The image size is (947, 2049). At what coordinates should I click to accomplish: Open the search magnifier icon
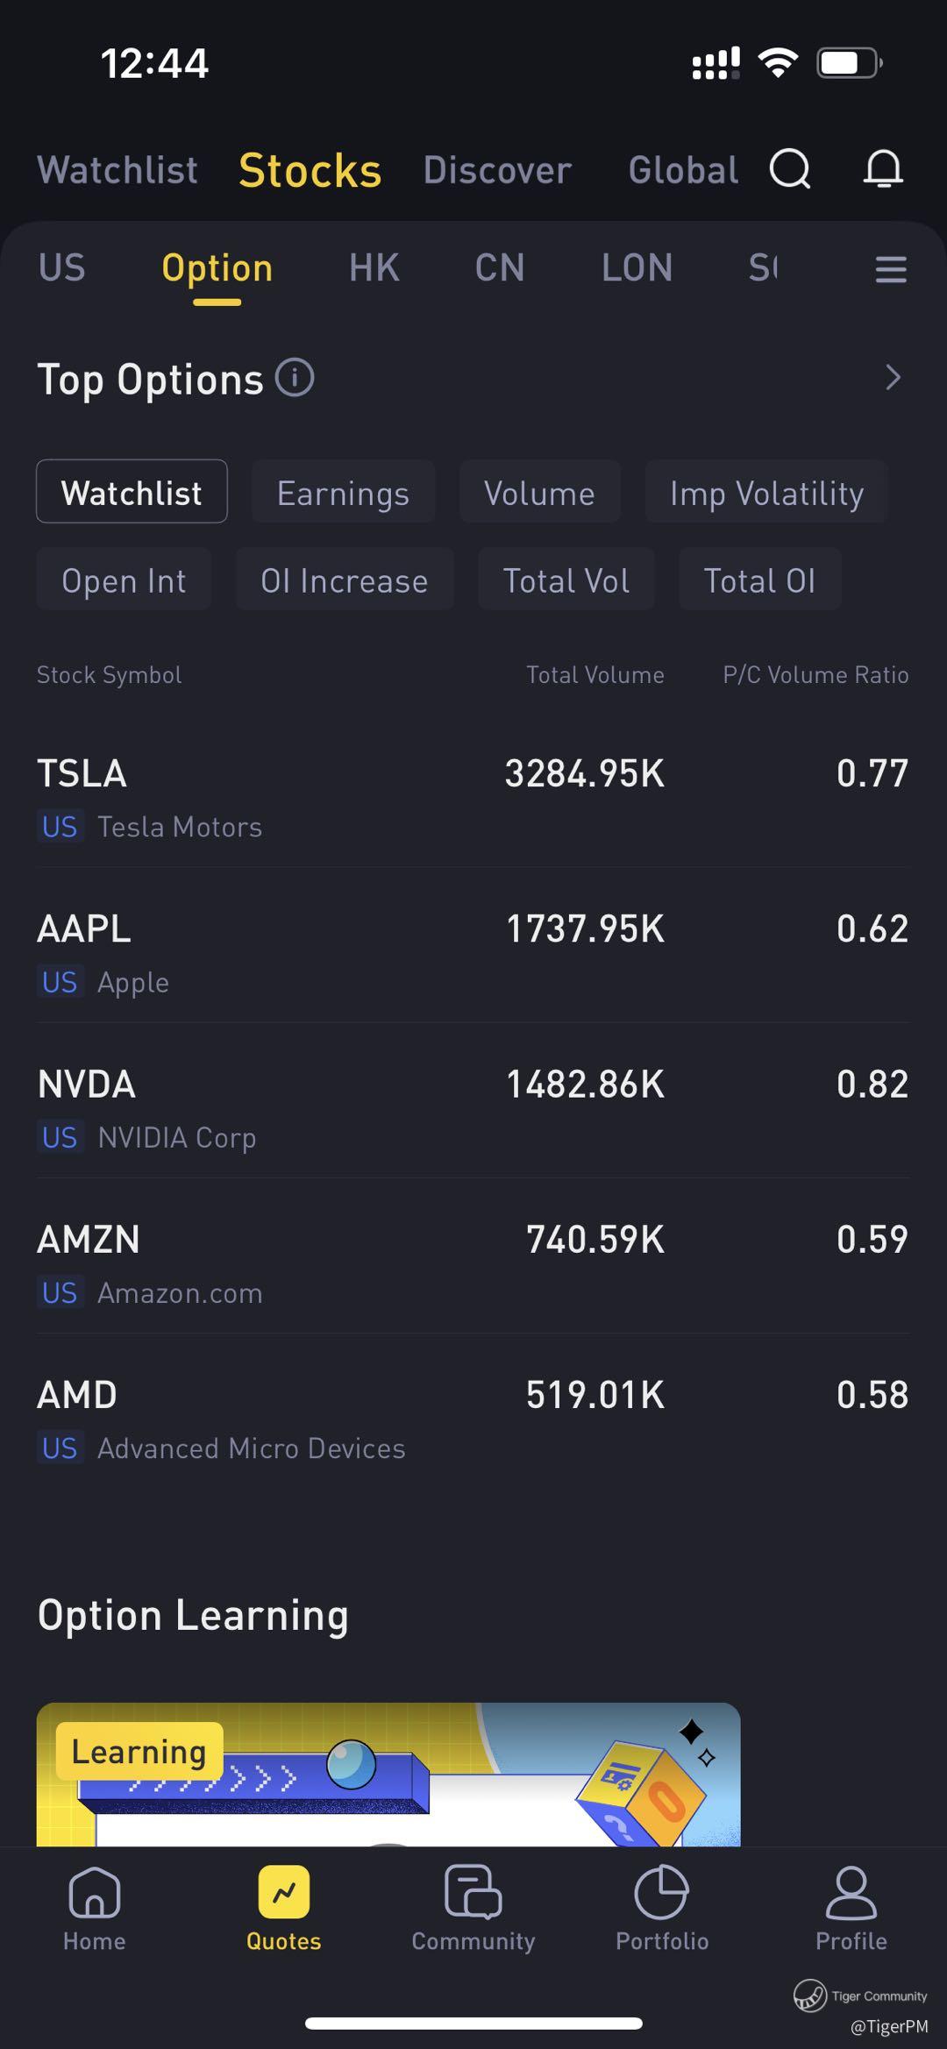coord(790,168)
